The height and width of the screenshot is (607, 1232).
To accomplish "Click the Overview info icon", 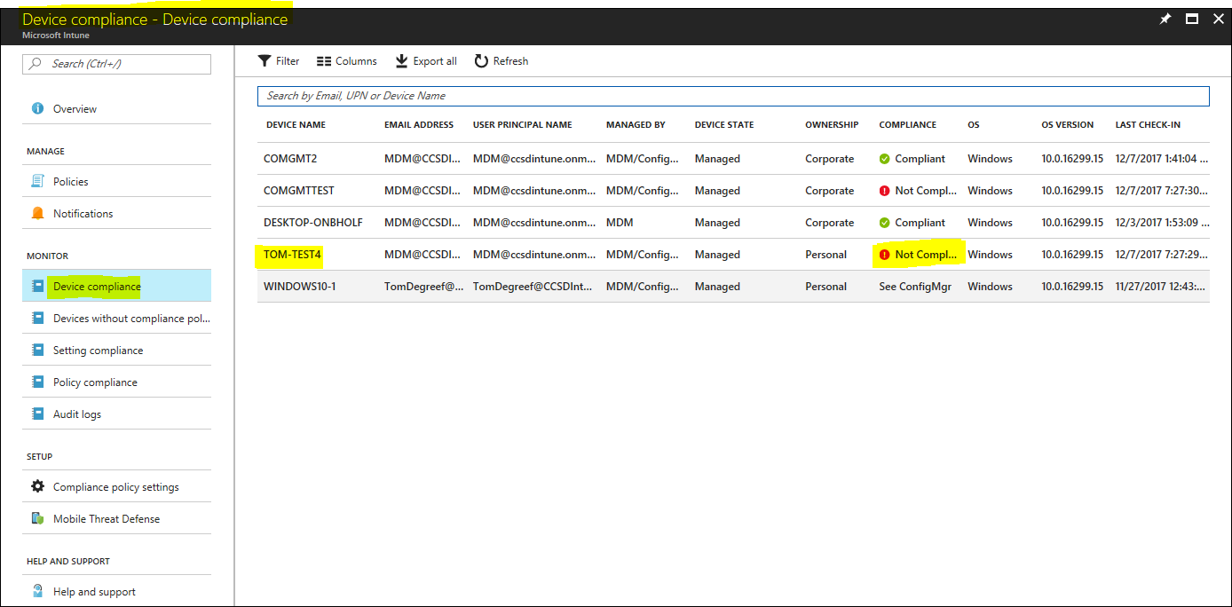I will pyautogui.click(x=37, y=109).
